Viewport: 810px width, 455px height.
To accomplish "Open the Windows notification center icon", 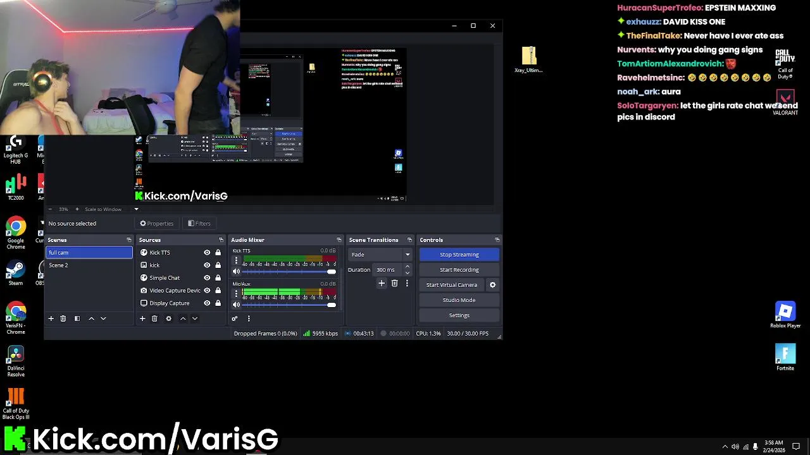I will (796, 447).
